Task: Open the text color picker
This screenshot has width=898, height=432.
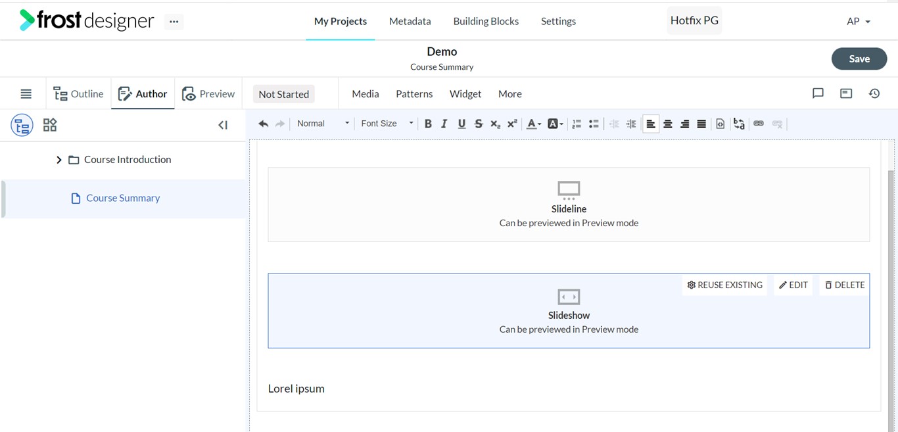Action: click(534, 124)
